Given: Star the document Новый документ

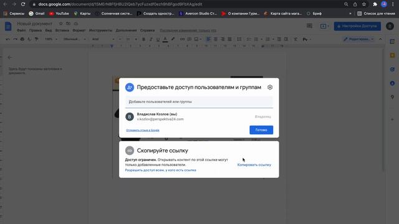Looking at the screenshot, I should [x=60, y=24].
